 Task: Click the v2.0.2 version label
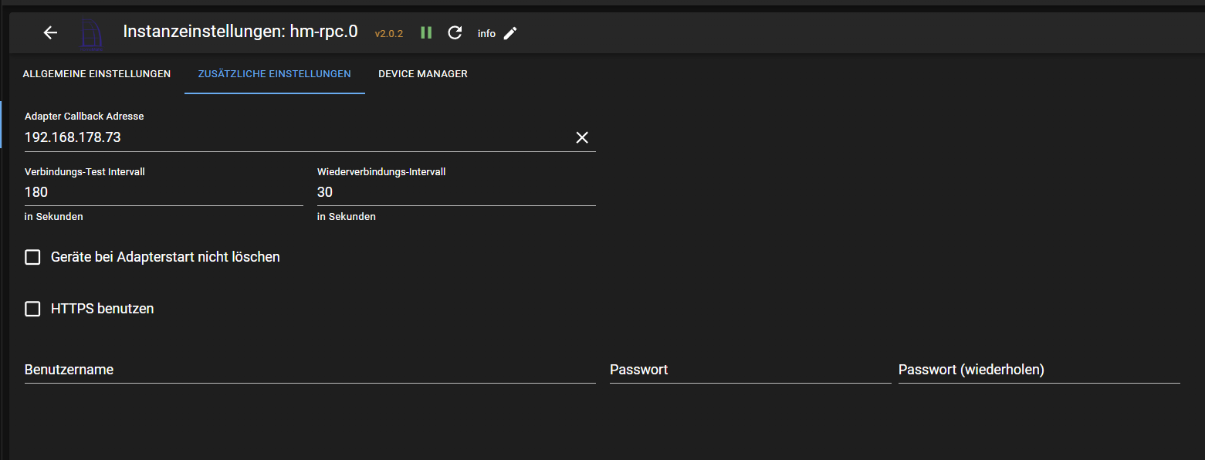(389, 34)
